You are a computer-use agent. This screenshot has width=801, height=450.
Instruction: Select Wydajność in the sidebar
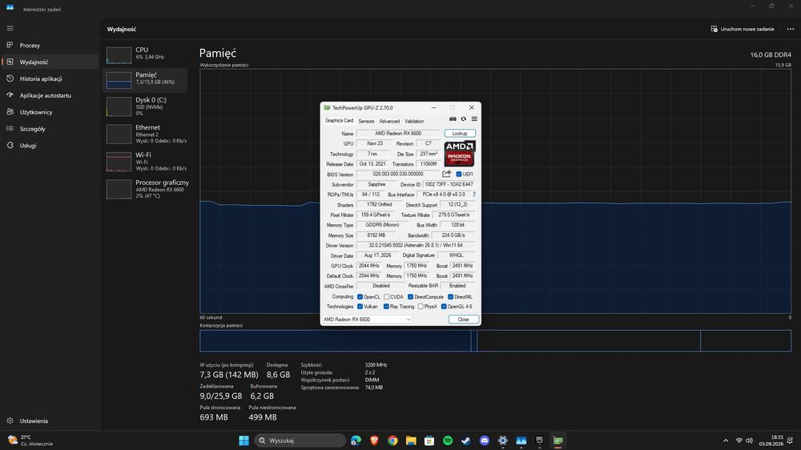point(50,62)
